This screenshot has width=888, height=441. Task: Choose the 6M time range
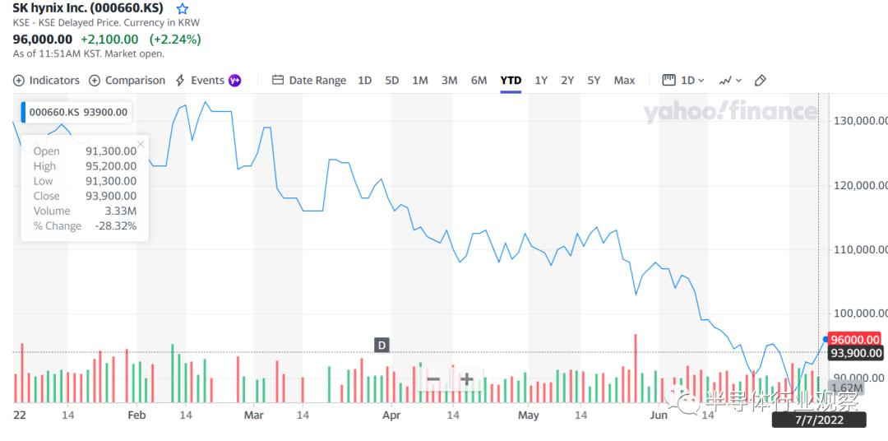[x=479, y=81]
